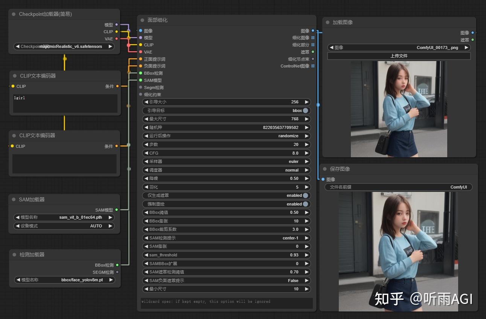Select the majicmixRealistic_v6.safetensors checkpoint widget

[64, 46]
